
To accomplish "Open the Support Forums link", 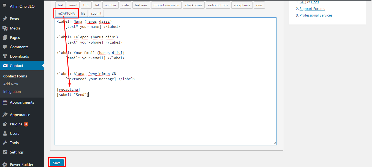I will click(312, 9).
